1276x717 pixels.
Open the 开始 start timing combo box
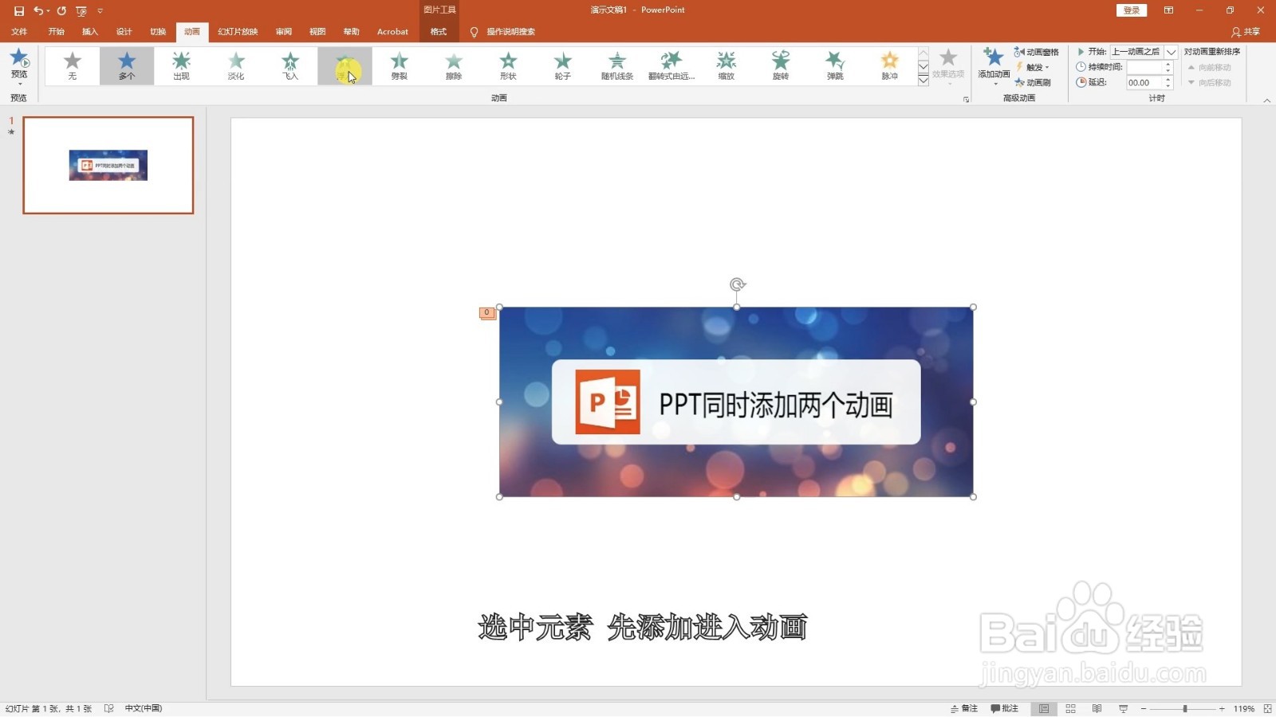click(1144, 52)
